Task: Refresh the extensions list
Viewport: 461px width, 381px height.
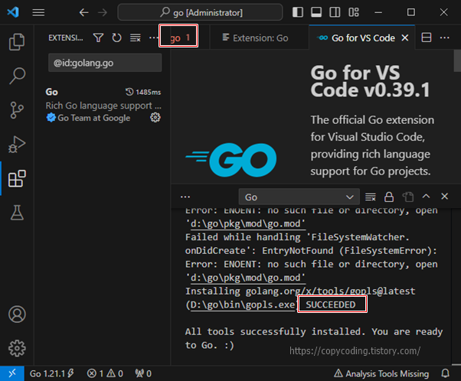Action: pyautogui.click(x=116, y=38)
